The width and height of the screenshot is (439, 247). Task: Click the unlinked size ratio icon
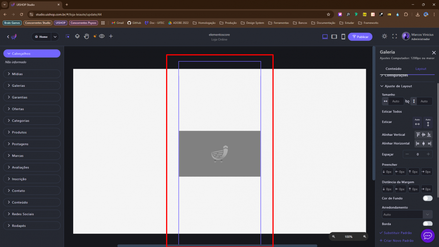(407, 101)
